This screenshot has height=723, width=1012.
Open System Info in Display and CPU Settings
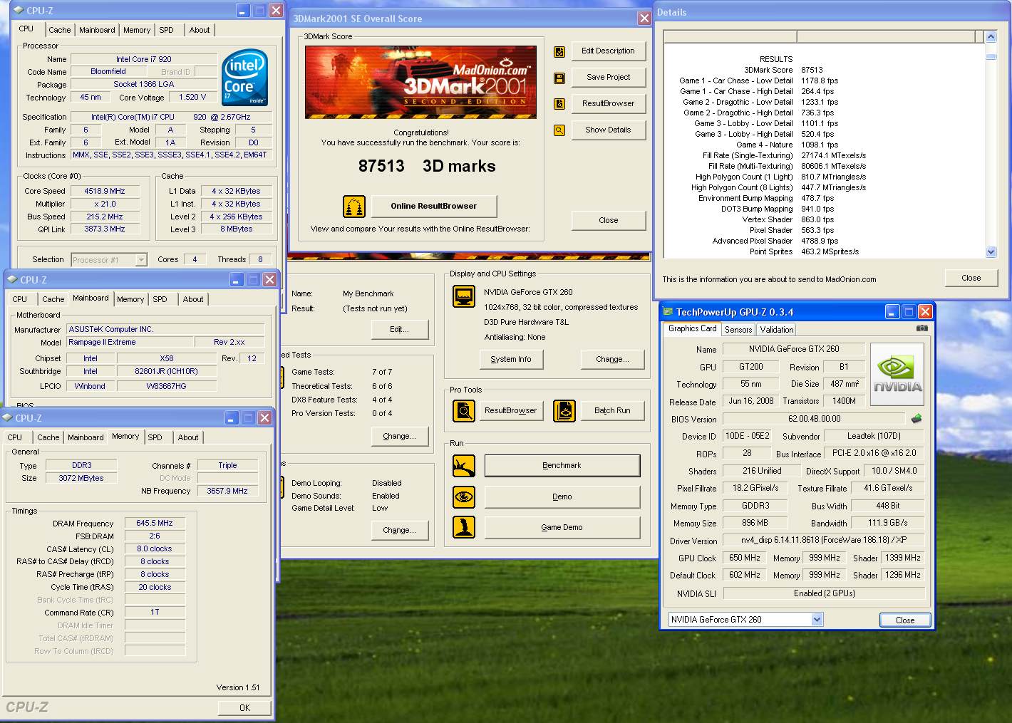(510, 360)
